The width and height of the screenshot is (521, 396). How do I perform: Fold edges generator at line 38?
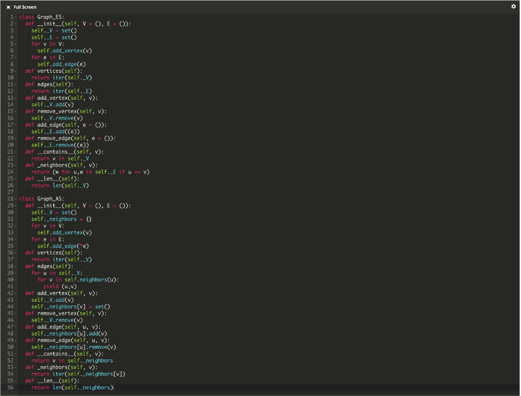click(x=16, y=266)
